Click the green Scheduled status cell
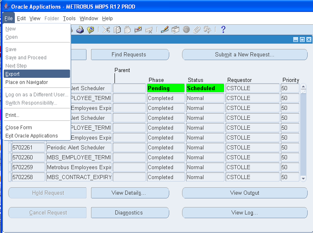The height and width of the screenshot is (233, 313). [x=205, y=88]
